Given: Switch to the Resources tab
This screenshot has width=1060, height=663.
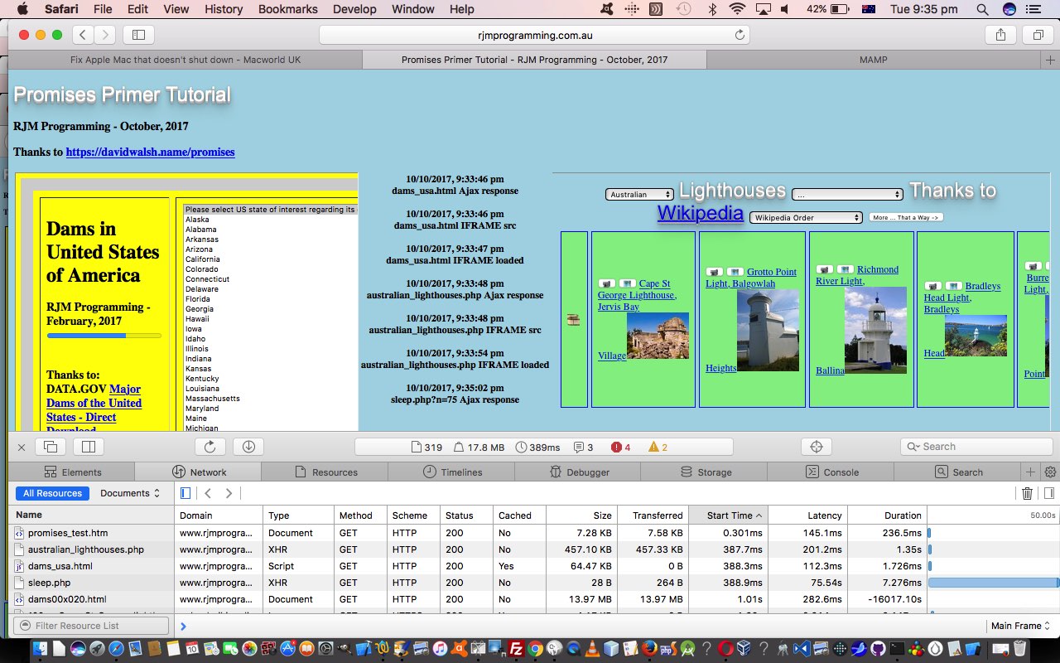Looking at the screenshot, I should click(x=325, y=472).
